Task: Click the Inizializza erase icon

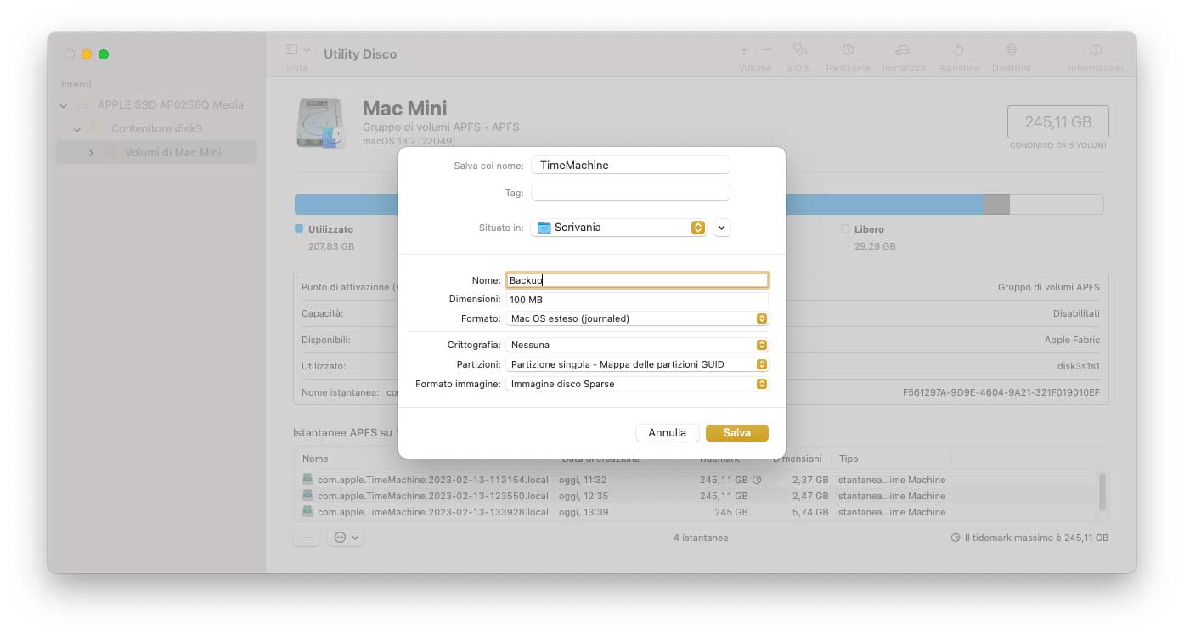Action: [903, 50]
